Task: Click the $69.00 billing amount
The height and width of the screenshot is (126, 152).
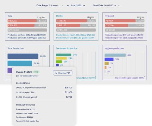Action: point(69,97)
